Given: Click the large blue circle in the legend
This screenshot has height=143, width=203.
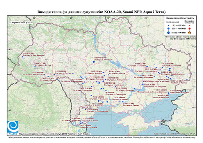Looking at the screenshot, I should pos(169,28).
